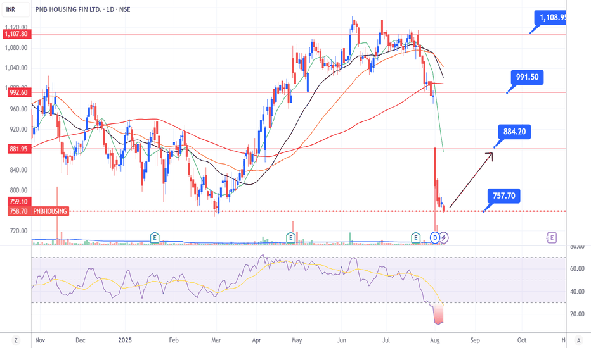The image size is (591, 348).
Task: Click the 840.00 price axis value
Action: pyautogui.click(x=18, y=170)
